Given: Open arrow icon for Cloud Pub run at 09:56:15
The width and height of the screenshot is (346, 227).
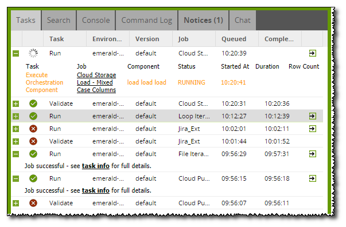Looking at the screenshot, I should (313, 178).
